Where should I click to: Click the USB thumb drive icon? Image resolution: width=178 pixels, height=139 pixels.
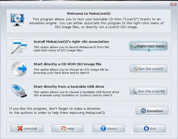[19, 91]
